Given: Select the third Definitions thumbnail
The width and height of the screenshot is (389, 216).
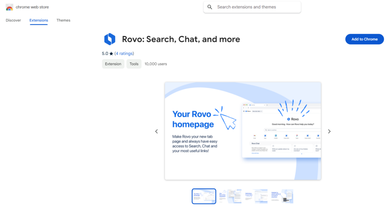Looking at the screenshot, I should tap(256, 196).
